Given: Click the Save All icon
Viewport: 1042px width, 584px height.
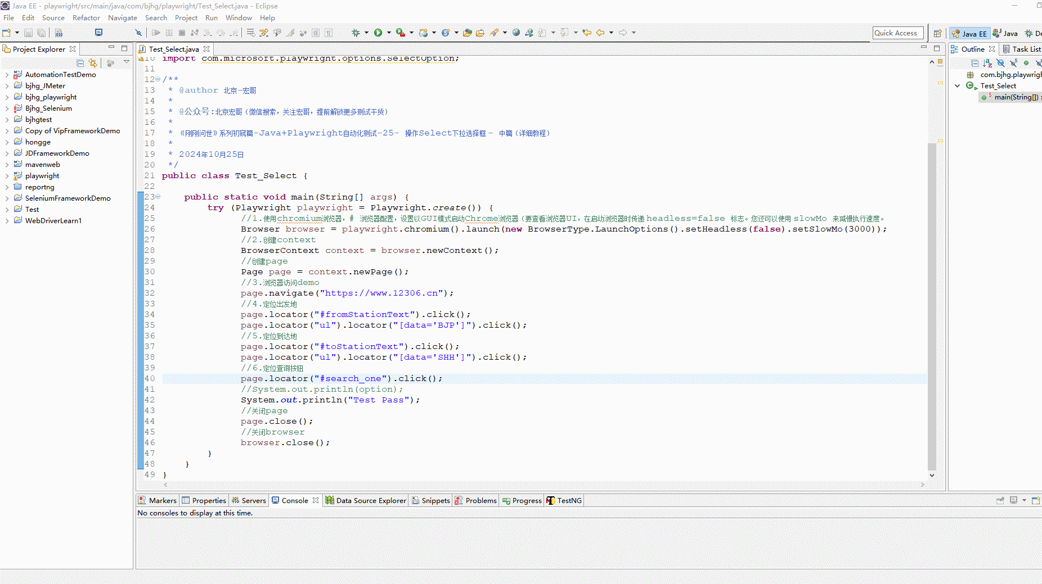Looking at the screenshot, I should pos(41,33).
